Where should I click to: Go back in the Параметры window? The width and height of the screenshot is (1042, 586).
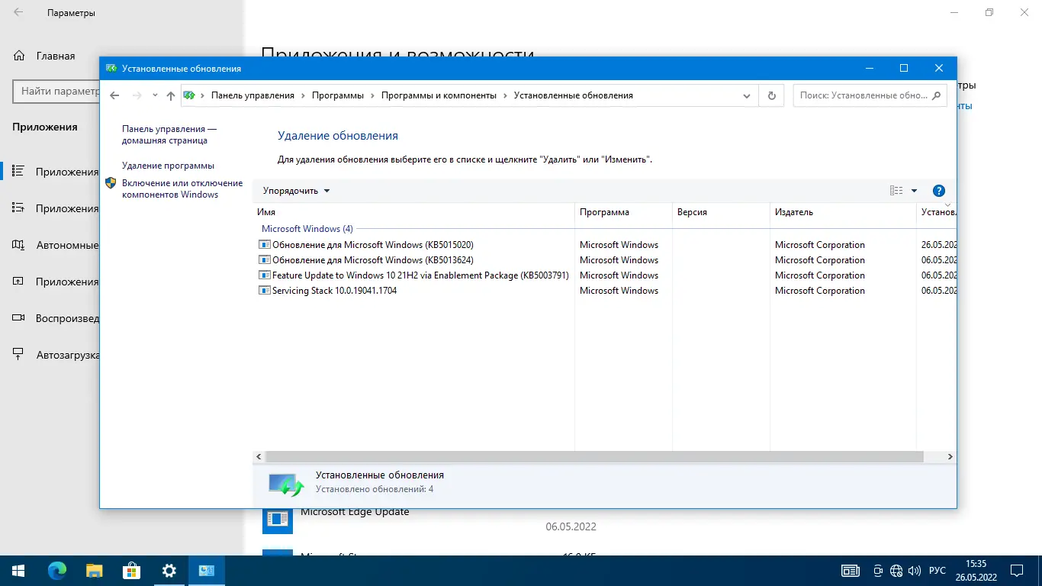click(x=18, y=13)
